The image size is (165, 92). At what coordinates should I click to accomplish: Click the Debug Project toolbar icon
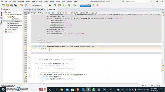pyautogui.click(x=69, y=5)
